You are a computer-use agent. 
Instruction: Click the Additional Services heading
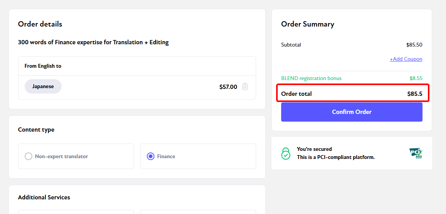[x=44, y=197]
